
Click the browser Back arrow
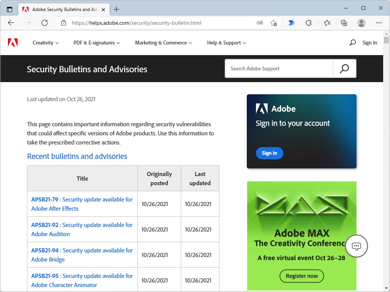click(x=11, y=23)
